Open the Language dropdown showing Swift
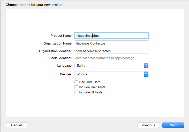The height and width of the screenshot is (132, 189). coord(109,66)
